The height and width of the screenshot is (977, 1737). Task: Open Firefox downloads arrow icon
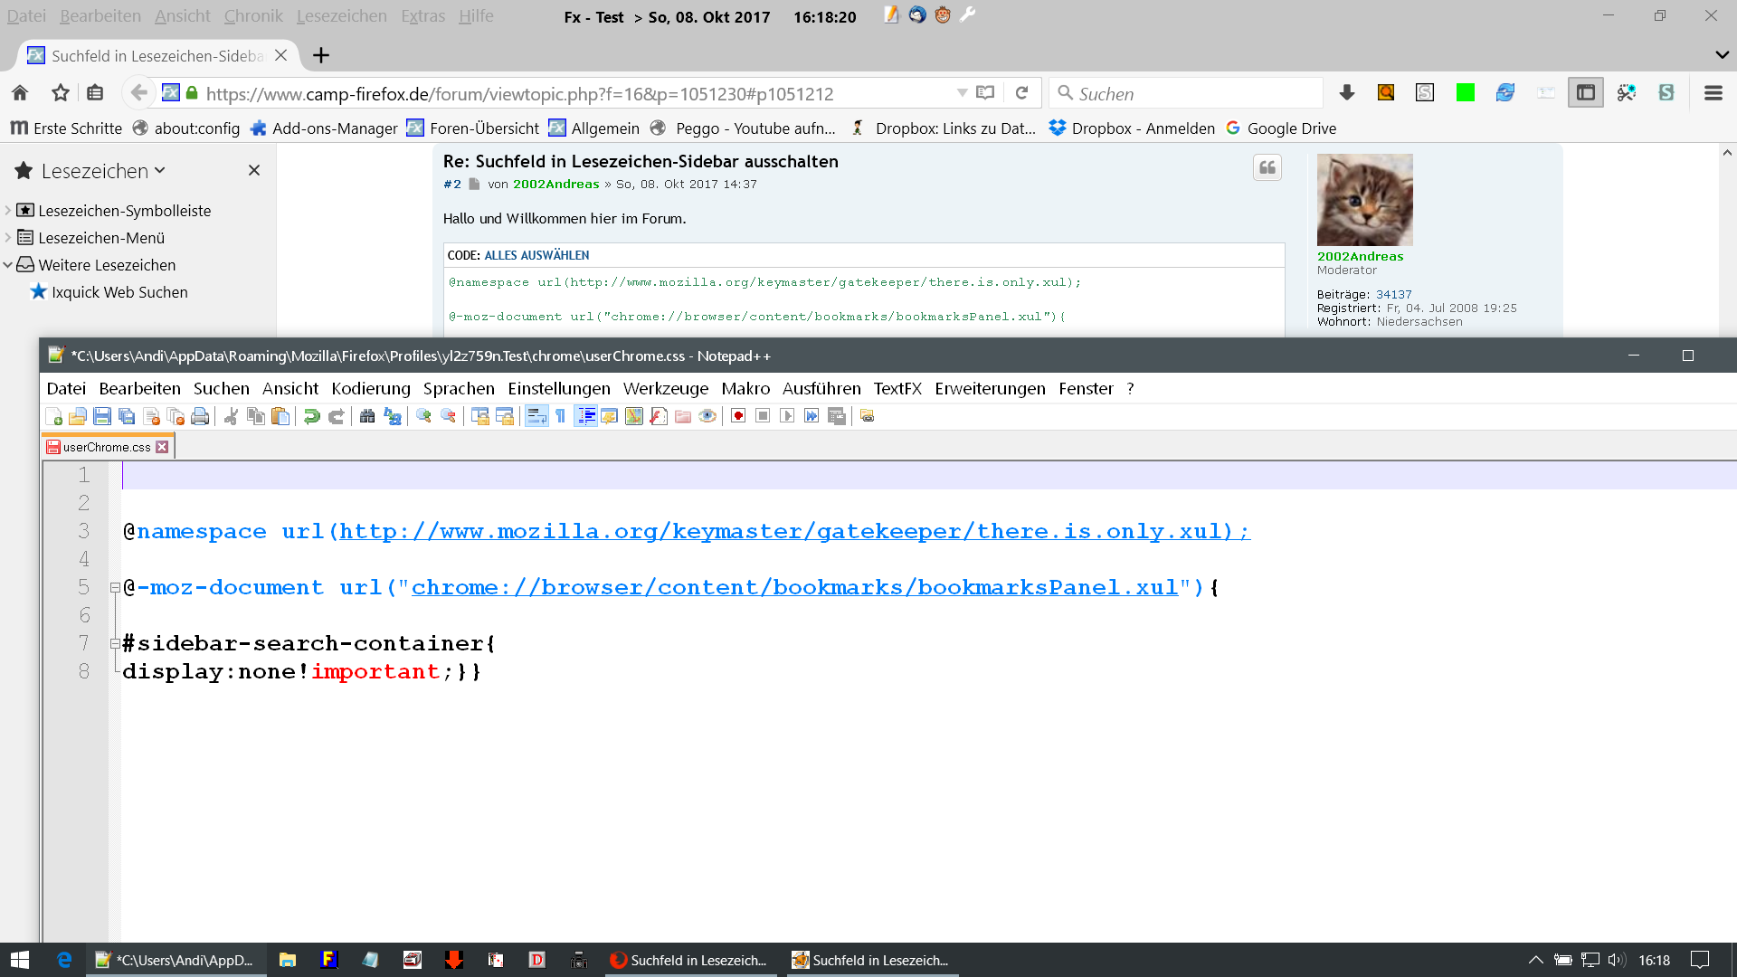[1346, 93]
